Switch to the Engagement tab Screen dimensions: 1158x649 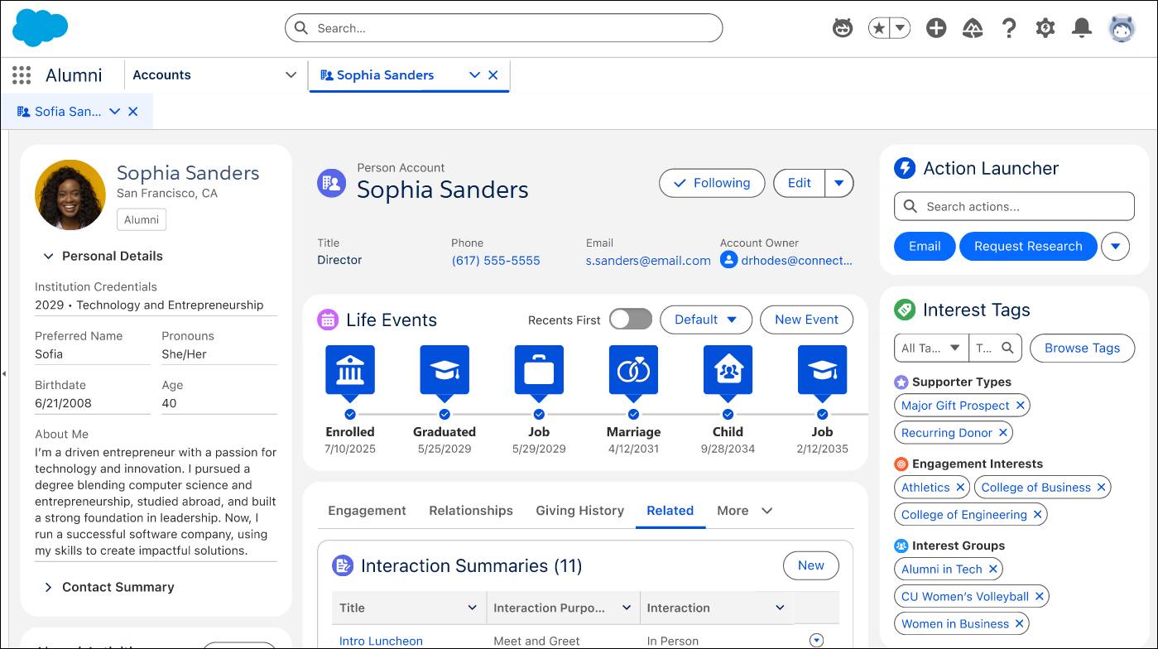click(x=367, y=511)
